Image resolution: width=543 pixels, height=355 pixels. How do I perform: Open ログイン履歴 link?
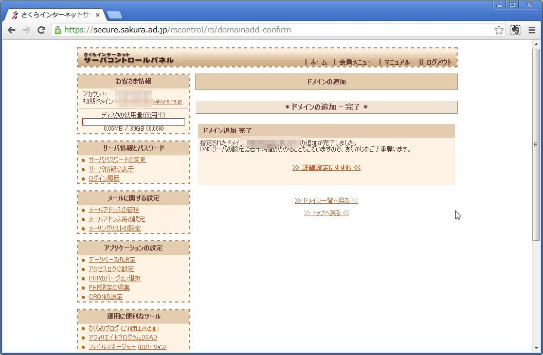[104, 179]
